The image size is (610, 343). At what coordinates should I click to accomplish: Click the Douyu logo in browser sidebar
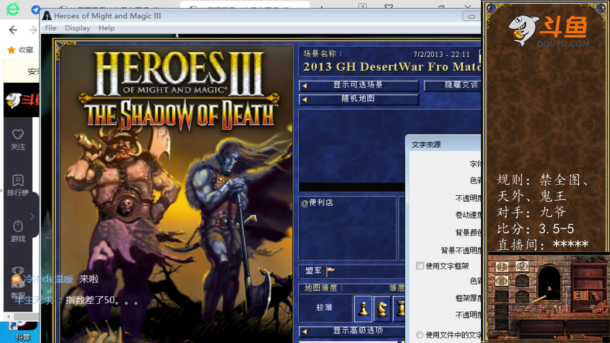click(x=22, y=100)
